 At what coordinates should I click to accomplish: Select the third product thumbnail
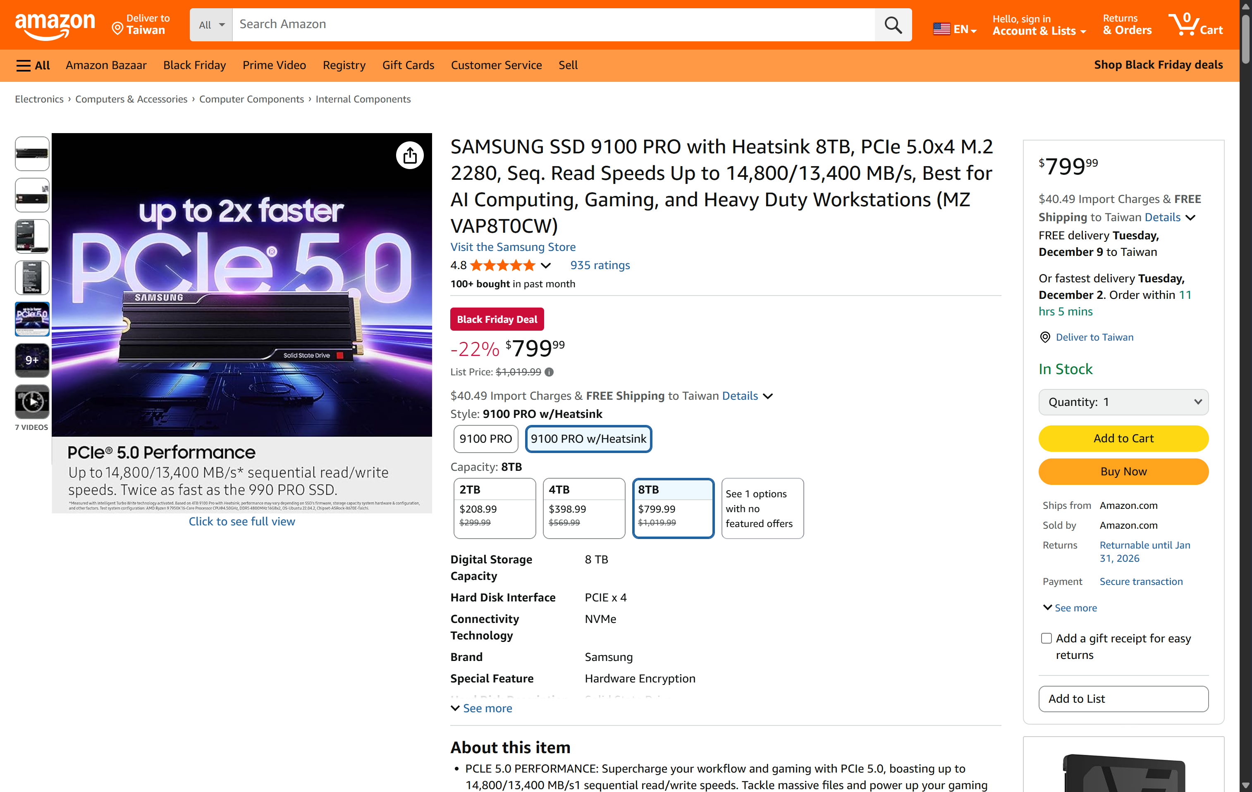point(32,236)
